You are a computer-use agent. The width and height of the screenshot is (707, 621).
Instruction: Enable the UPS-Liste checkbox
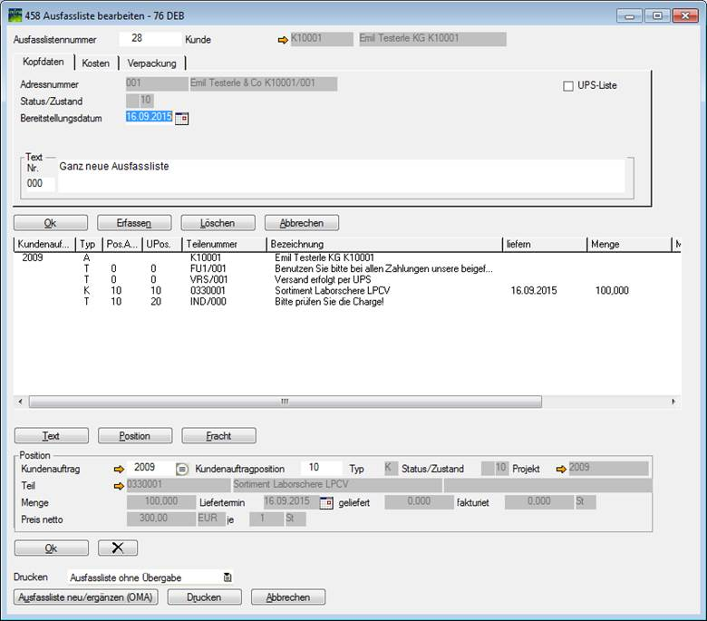[x=568, y=86]
